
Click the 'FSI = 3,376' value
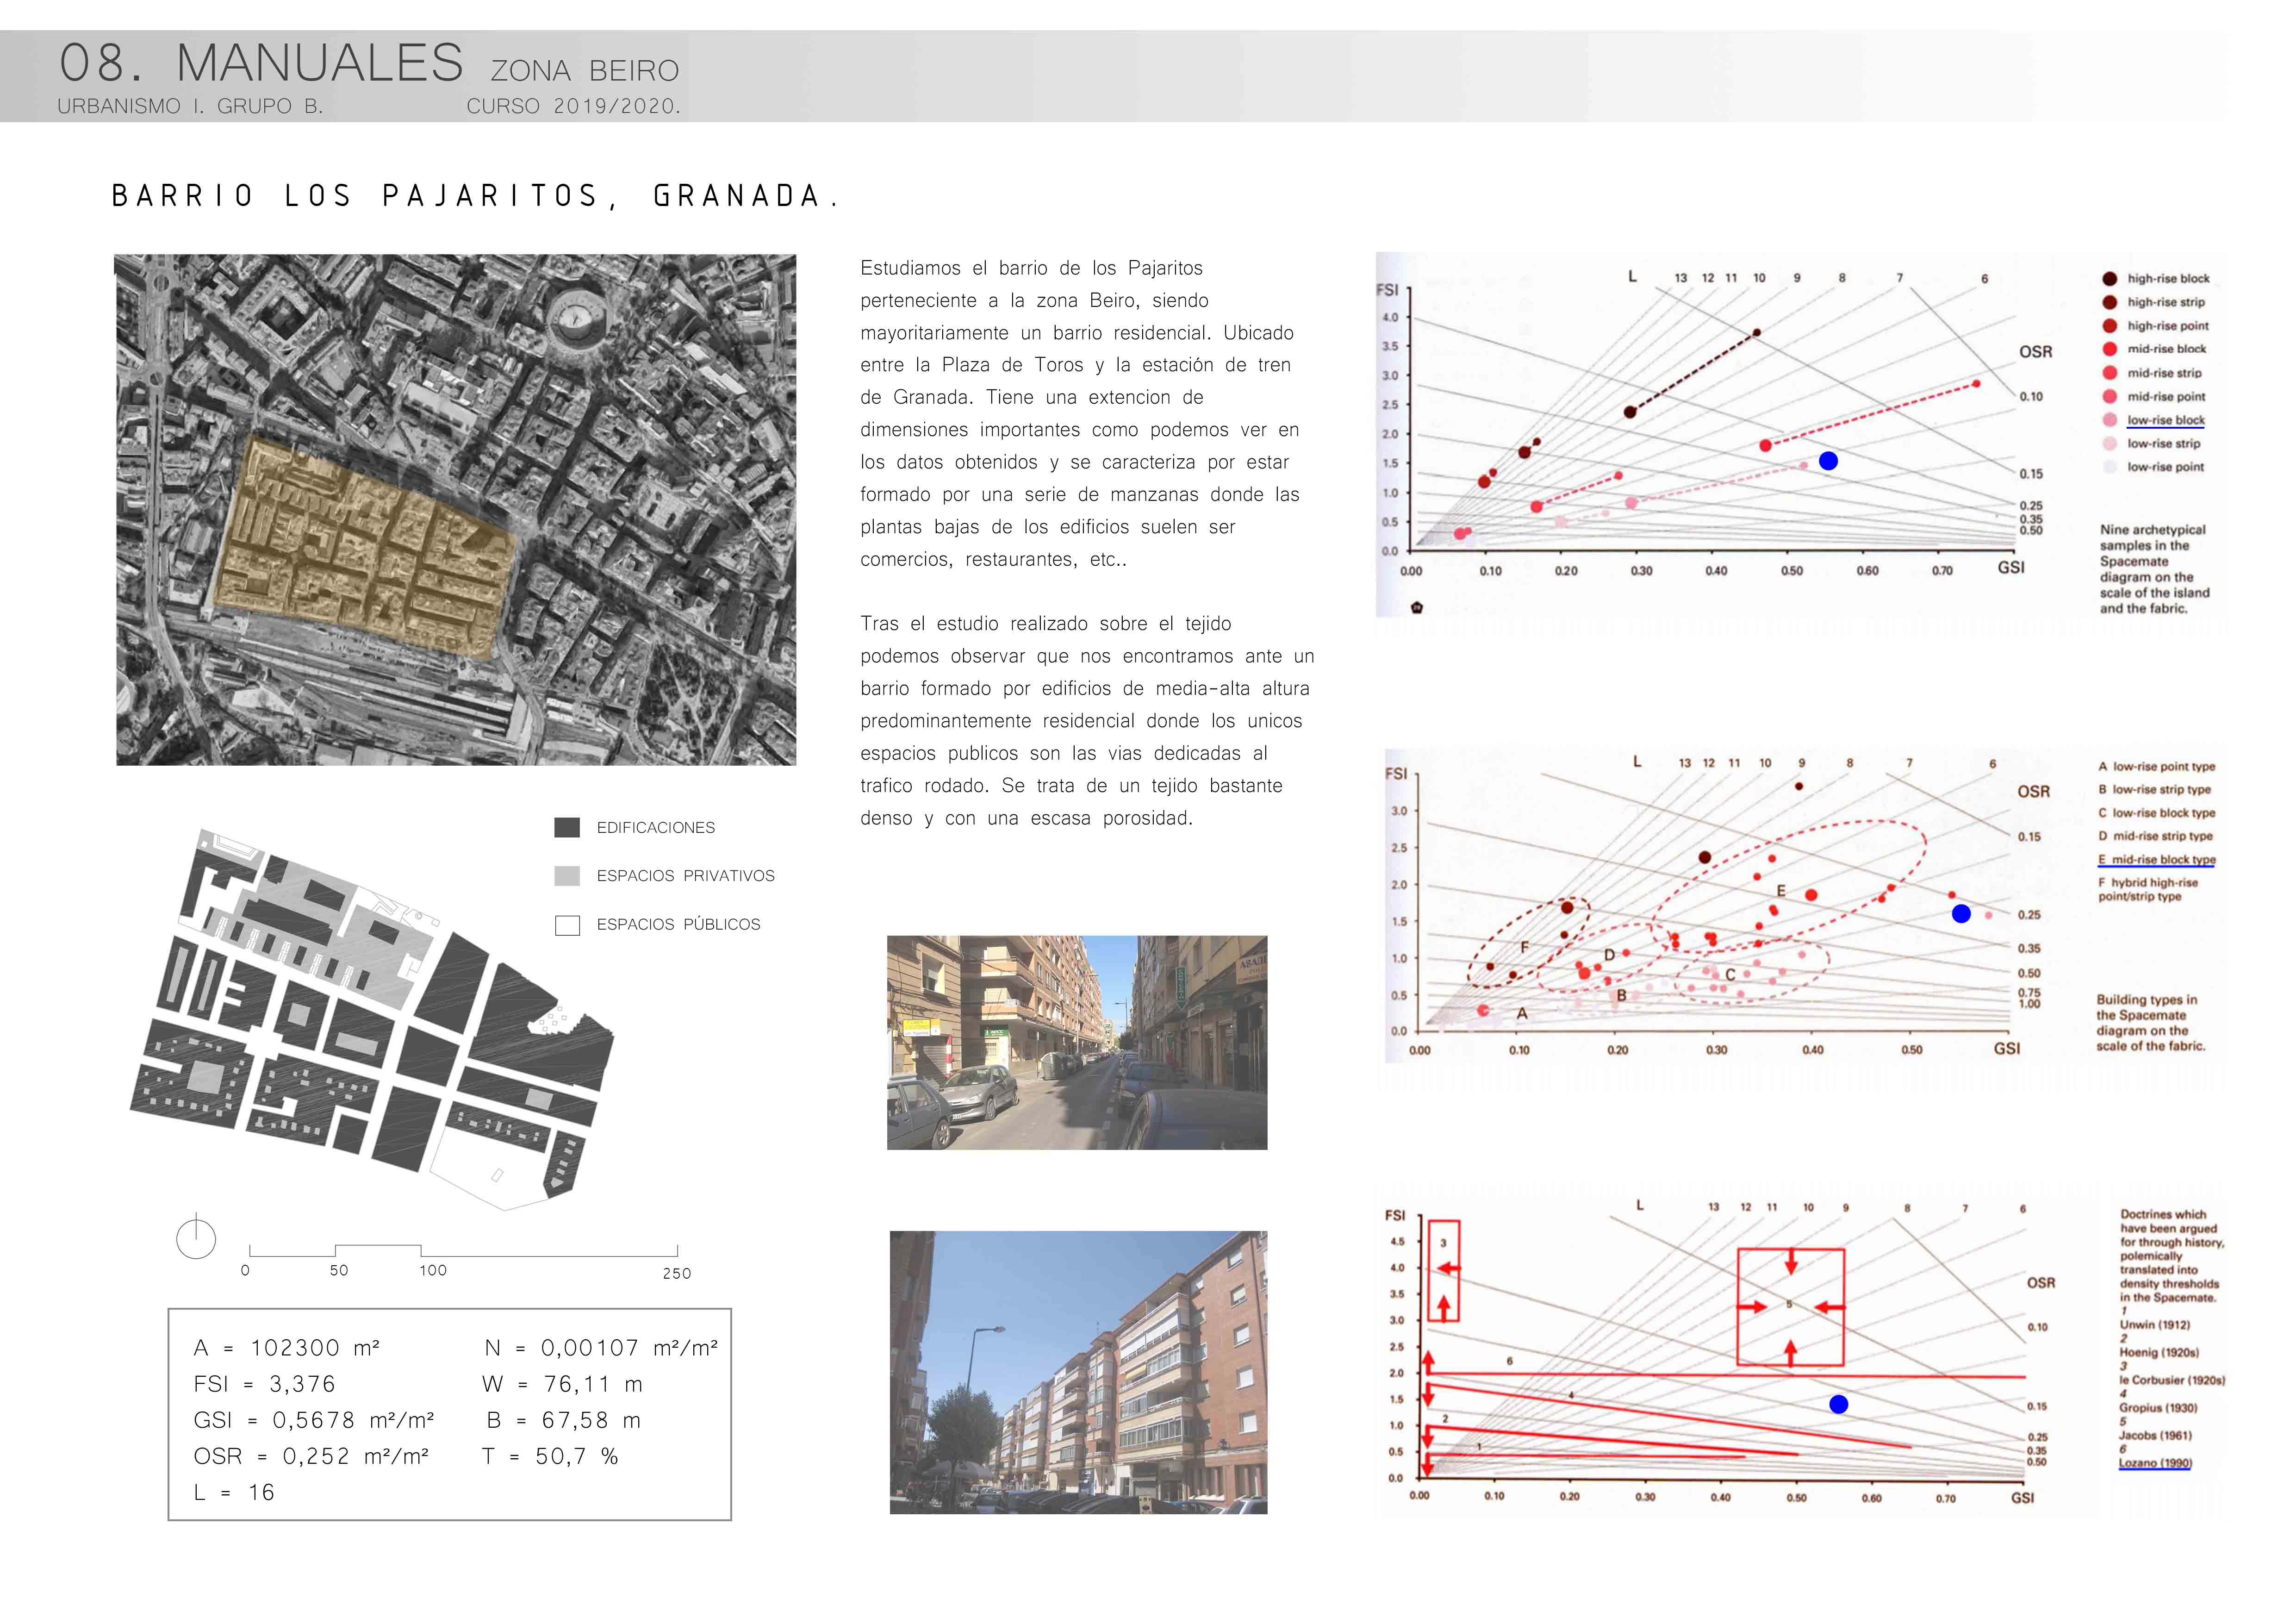[x=265, y=1384]
